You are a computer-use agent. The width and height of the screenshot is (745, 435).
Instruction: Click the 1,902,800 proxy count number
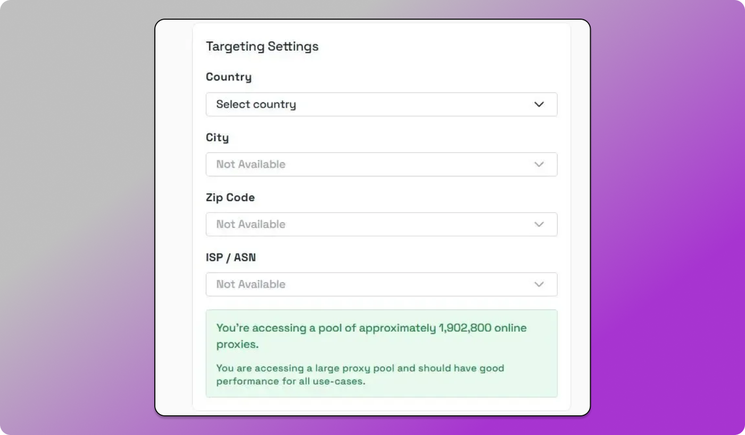click(465, 328)
